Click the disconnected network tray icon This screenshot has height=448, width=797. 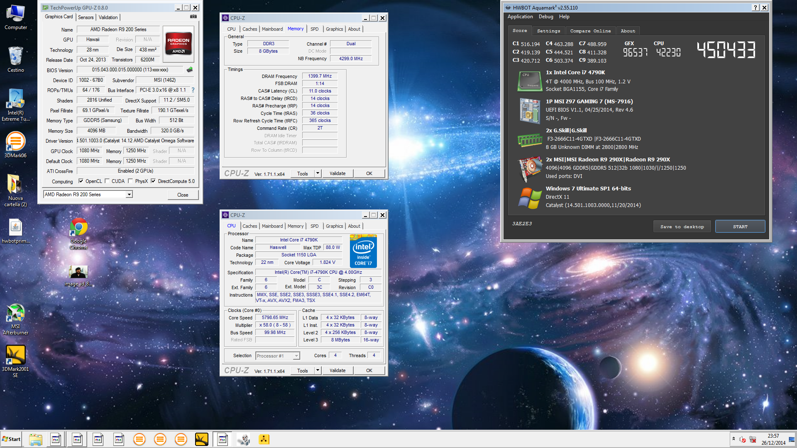(753, 439)
